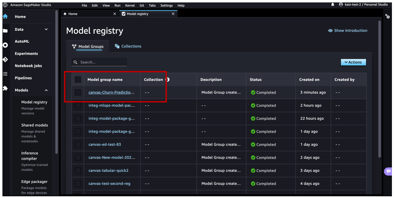Screen dimensions: 394x198
Task: Open Pipelines in the sidebar
Action: [23, 78]
